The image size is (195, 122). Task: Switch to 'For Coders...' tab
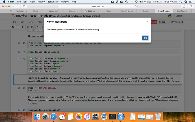90,11
